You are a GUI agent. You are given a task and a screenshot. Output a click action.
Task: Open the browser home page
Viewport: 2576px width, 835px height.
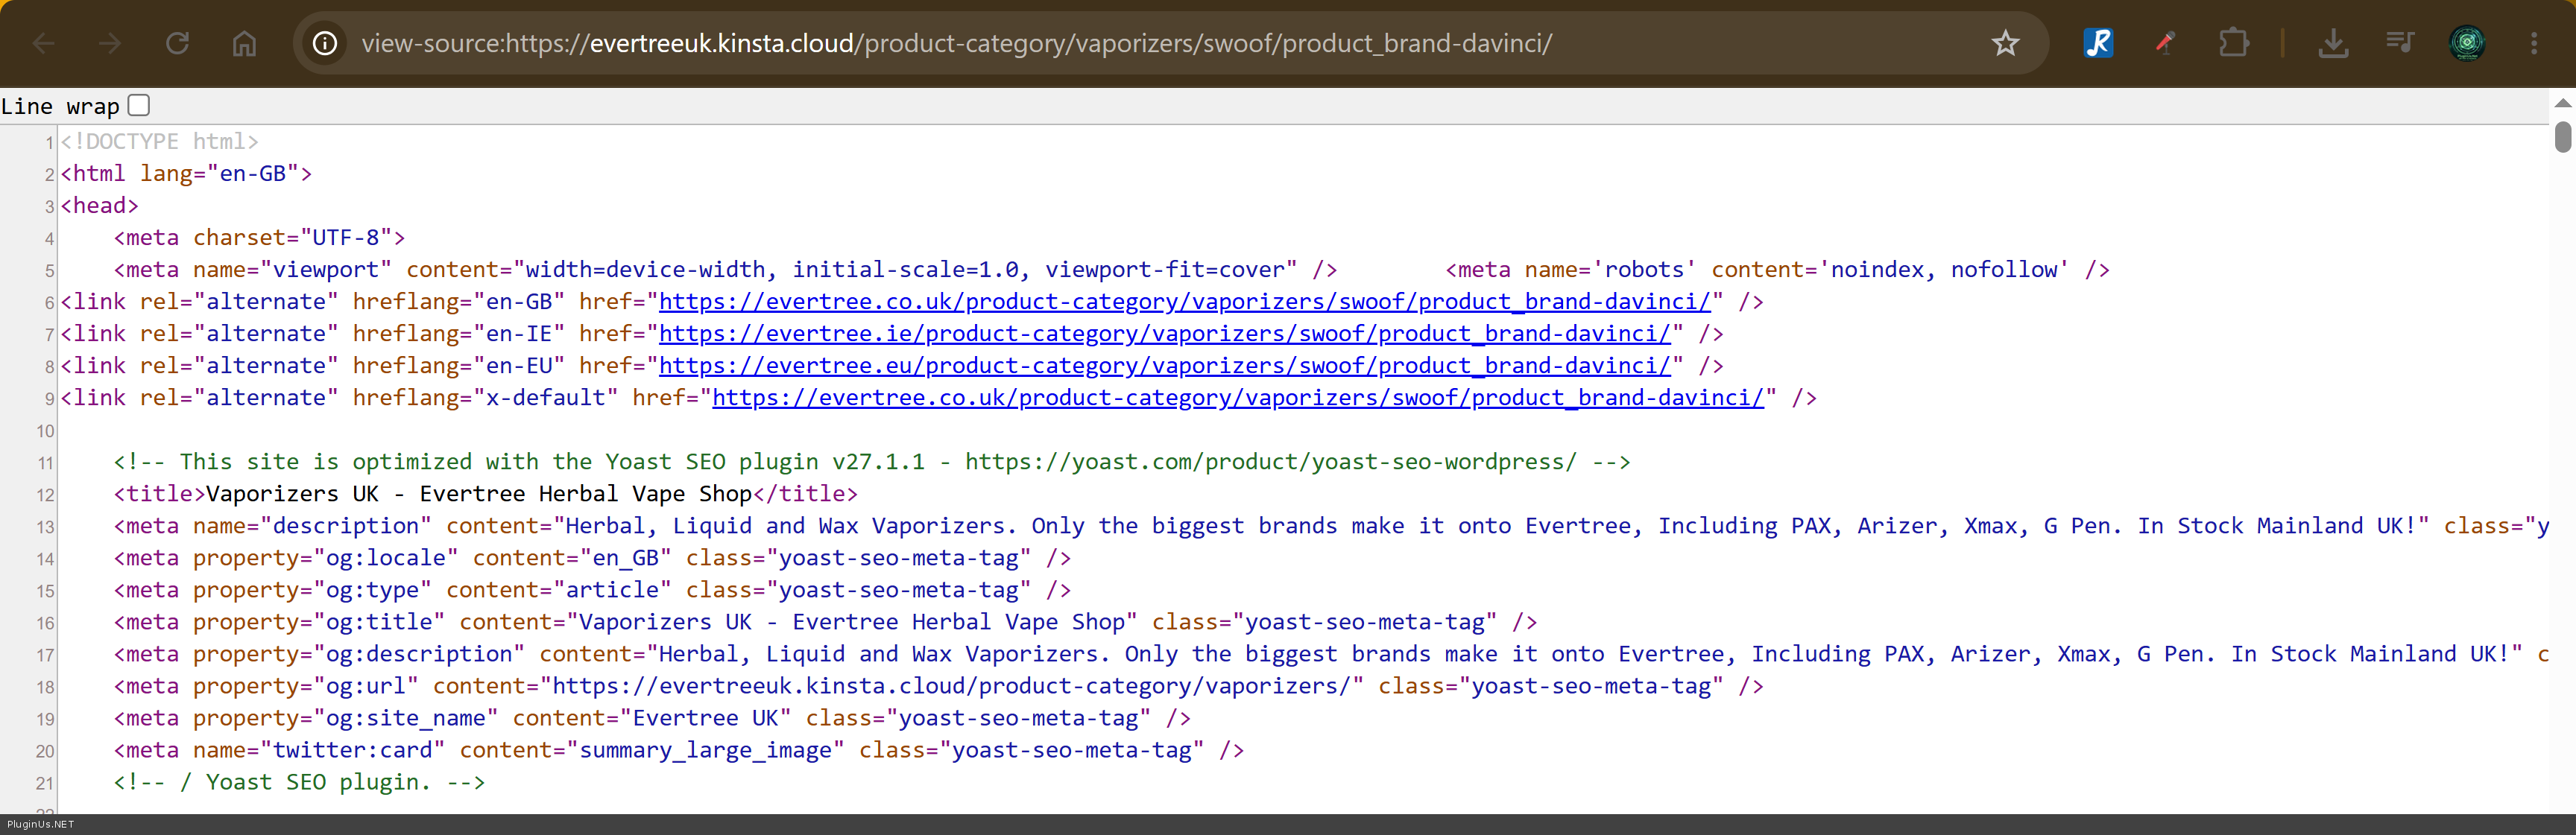[x=244, y=43]
